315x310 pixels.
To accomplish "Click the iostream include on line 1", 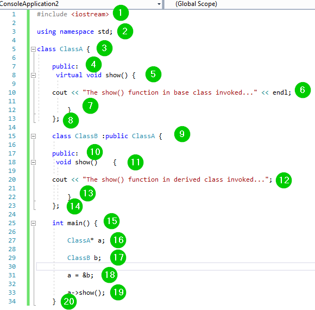I will pos(90,14).
